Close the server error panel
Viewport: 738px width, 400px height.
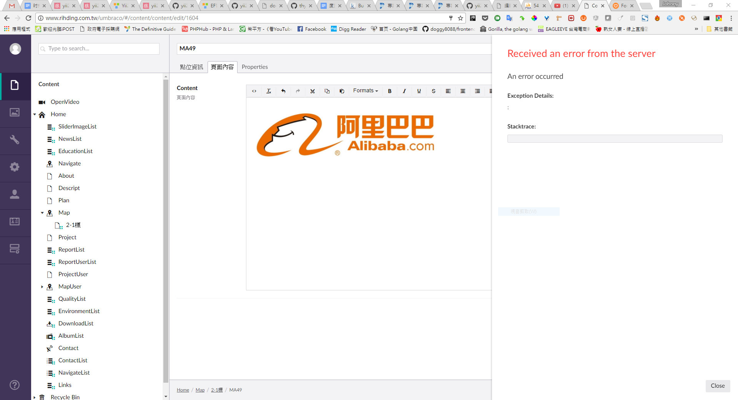pyautogui.click(x=717, y=386)
